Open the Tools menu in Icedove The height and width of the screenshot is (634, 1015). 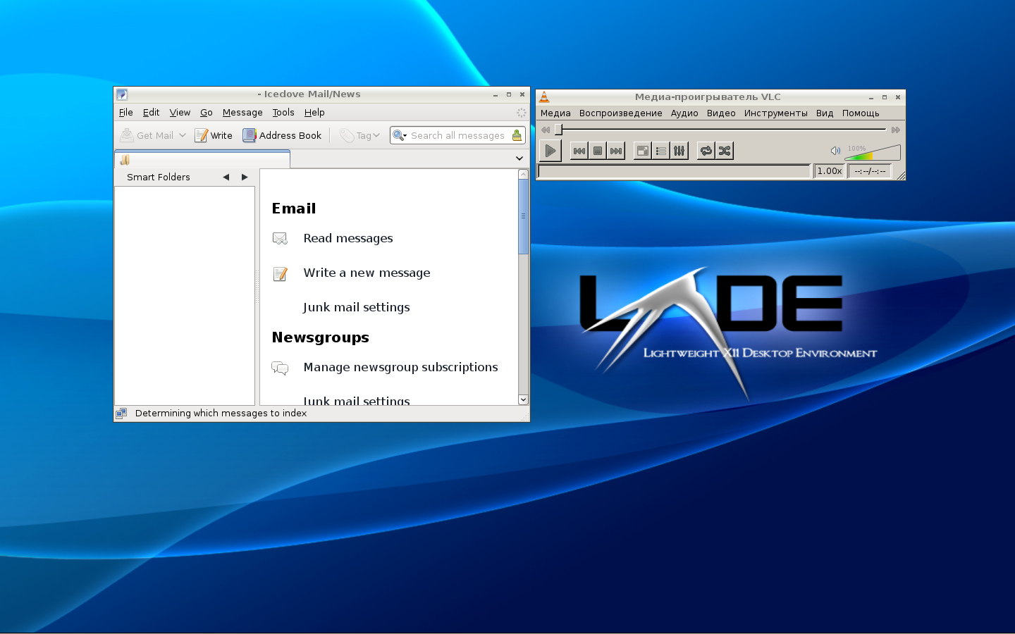tap(283, 113)
